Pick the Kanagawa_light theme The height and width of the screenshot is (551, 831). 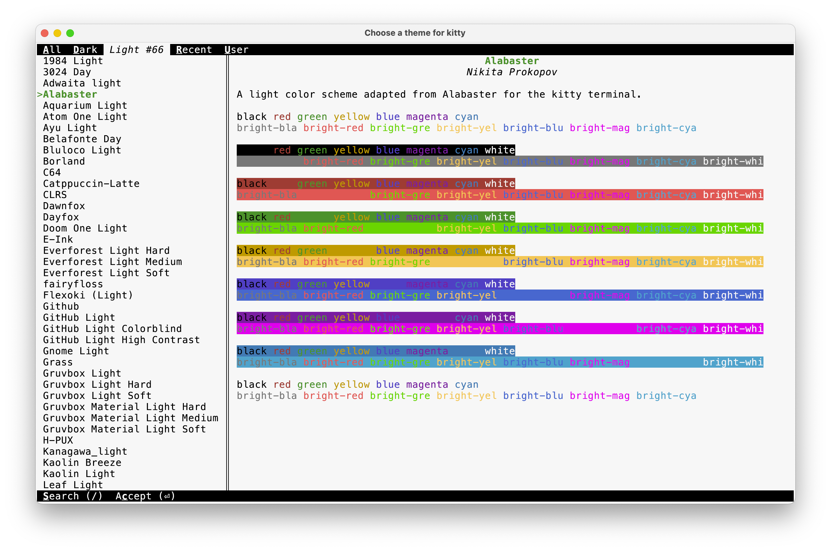(x=85, y=451)
